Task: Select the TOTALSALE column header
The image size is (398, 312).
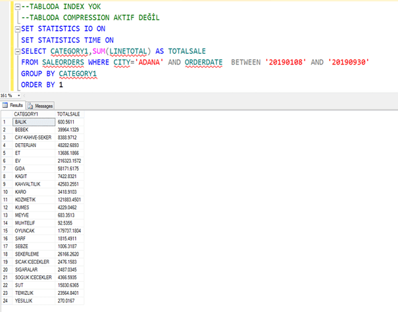Action: (69, 114)
